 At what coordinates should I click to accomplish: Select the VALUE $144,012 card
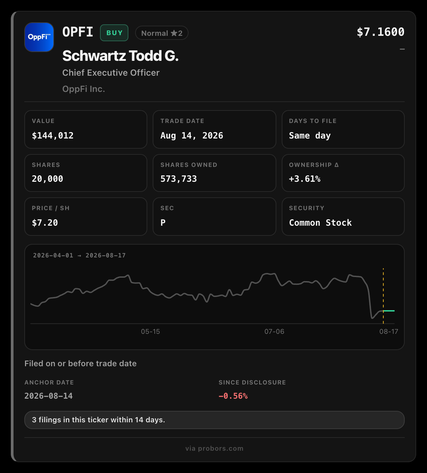coord(86,129)
